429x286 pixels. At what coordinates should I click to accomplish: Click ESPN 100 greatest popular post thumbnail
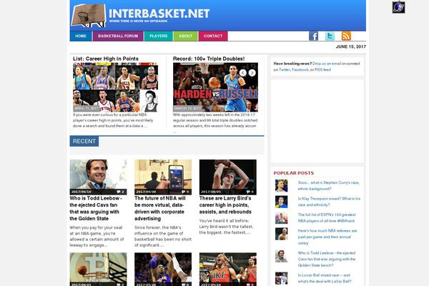point(281,218)
